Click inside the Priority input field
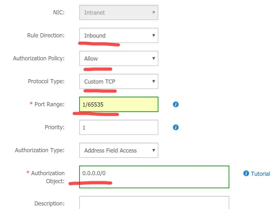 pyautogui.click(x=119, y=127)
